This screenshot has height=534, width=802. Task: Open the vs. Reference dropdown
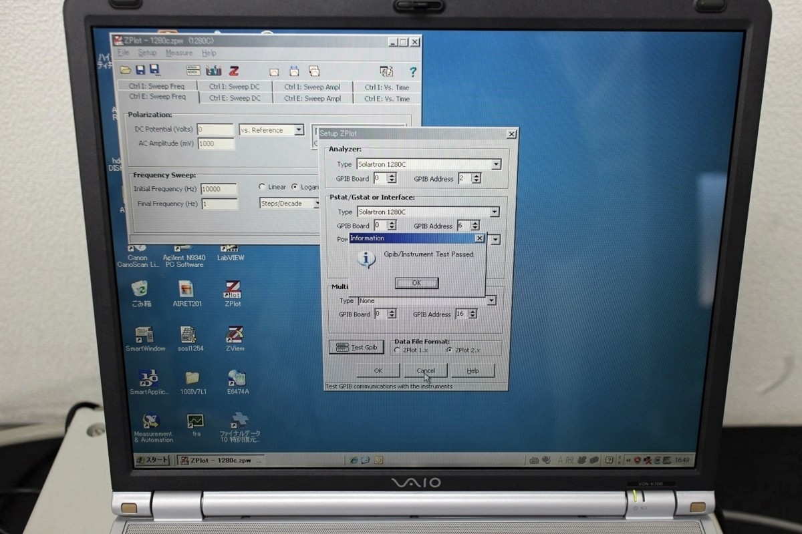(299, 130)
